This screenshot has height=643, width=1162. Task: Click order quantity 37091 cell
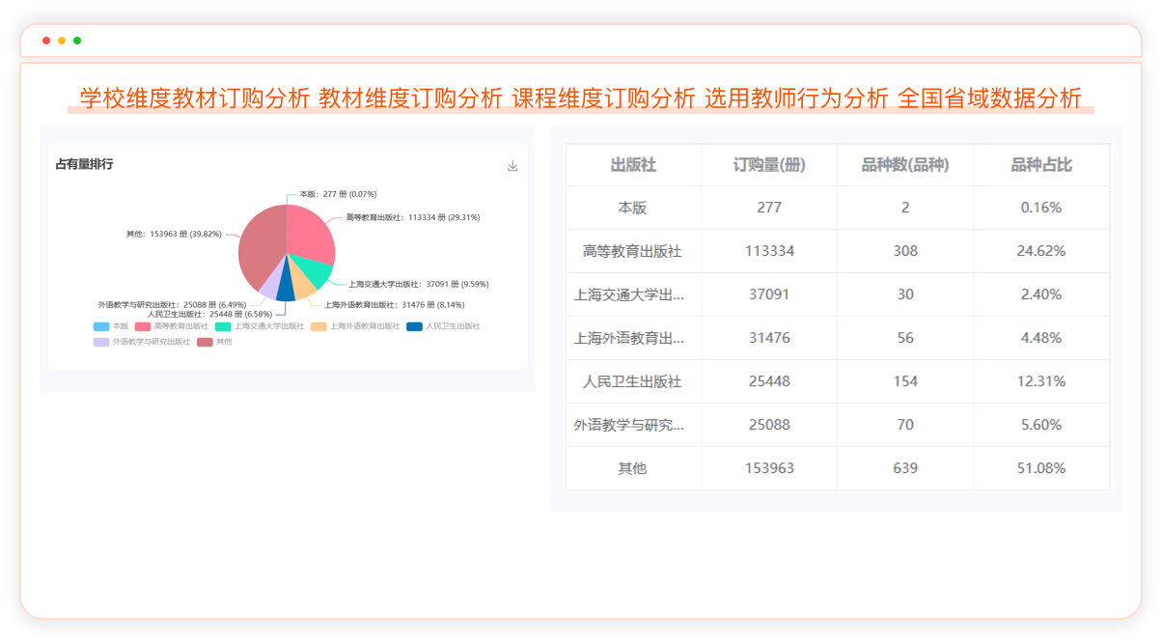click(x=769, y=294)
